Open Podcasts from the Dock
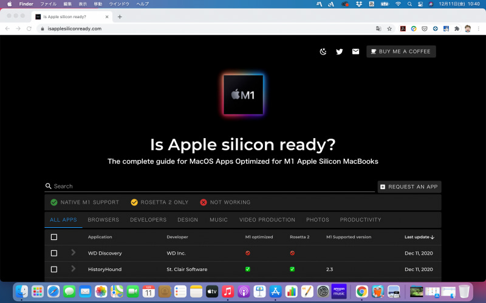This screenshot has height=303, width=486. (x=244, y=291)
